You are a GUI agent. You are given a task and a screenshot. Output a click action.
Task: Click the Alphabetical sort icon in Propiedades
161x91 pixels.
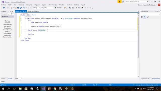point(145,17)
